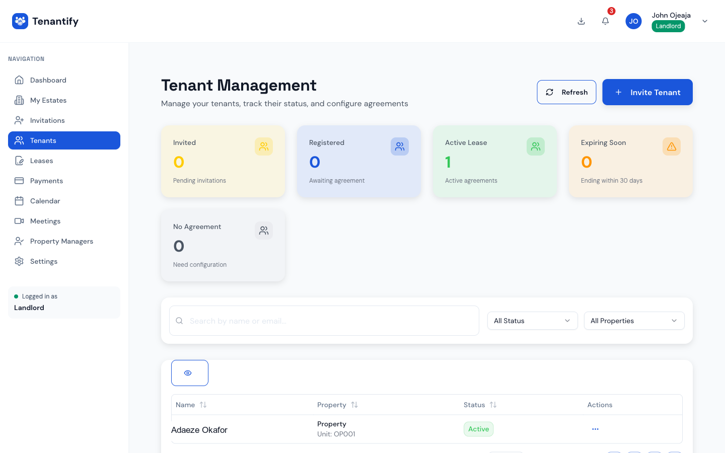Open the Invitations section
725x453 pixels.
64,120
